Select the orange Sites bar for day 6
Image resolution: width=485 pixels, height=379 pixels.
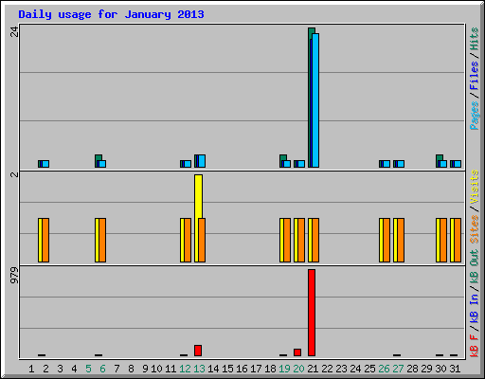pyautogui.click(x=102, y=240)
